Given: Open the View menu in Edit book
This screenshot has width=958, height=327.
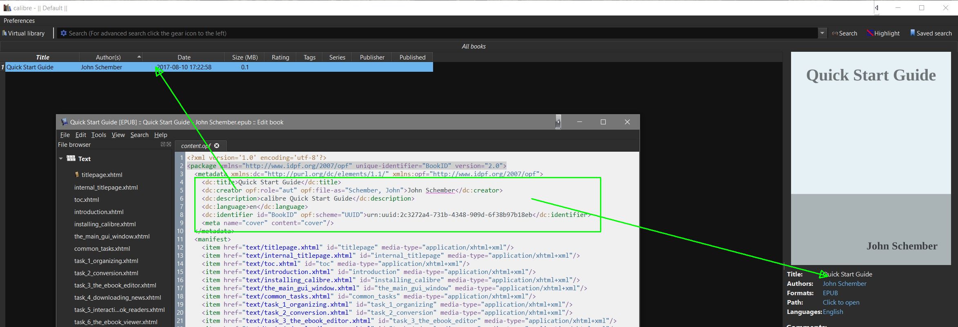Looking at the screenshot, I should tap(118, 135).
